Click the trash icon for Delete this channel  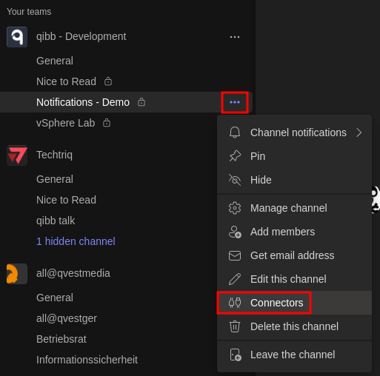pyautogui.click(x=235, y=326)
